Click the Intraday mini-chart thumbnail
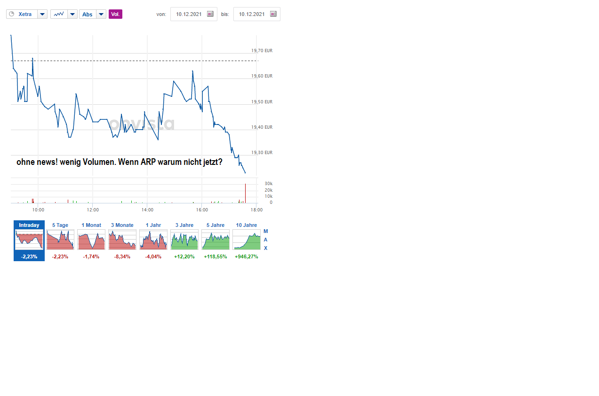 tap(29, 240)
